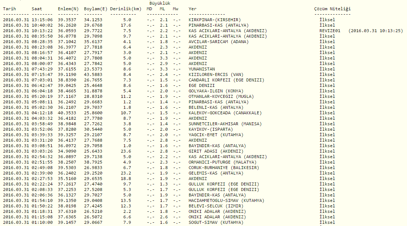Screen dimensions: 407x226
Task: Click the YUNANISTAN location entry
Action: click(x=202, y=69)
